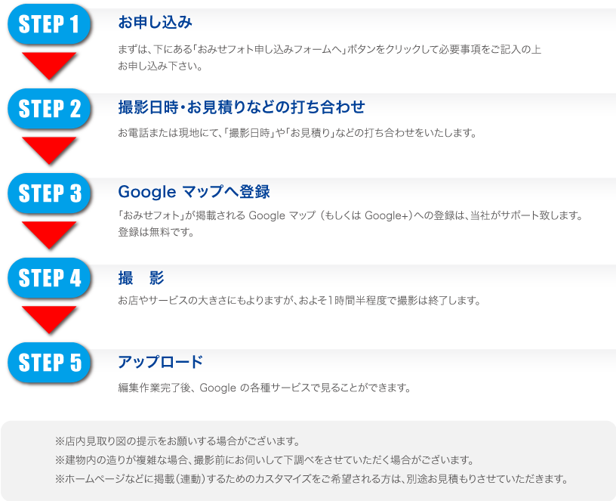
Task: Click the 1時間半程度で撮影は終了 description
Action: 300,301
